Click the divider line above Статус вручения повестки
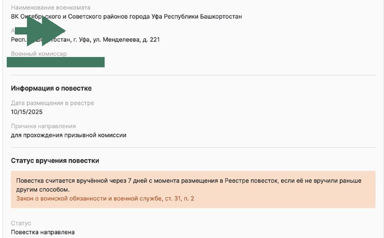Image resolution: width=384 pixels, height=238 pixels. (193, 147)
